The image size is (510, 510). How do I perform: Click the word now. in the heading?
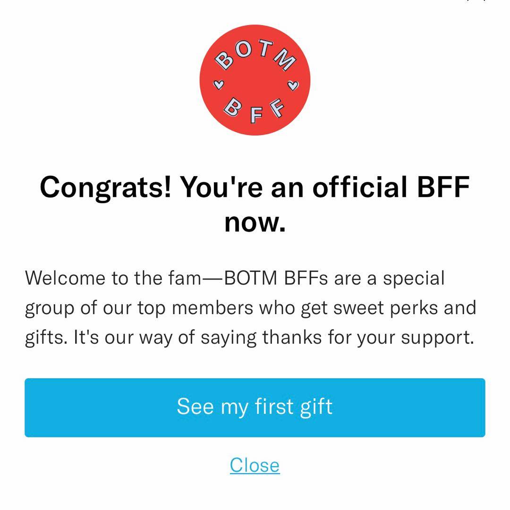click(255, 222)
